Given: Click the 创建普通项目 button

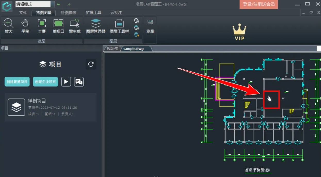Looking at the screenshot, I should [x=17, y=81].
